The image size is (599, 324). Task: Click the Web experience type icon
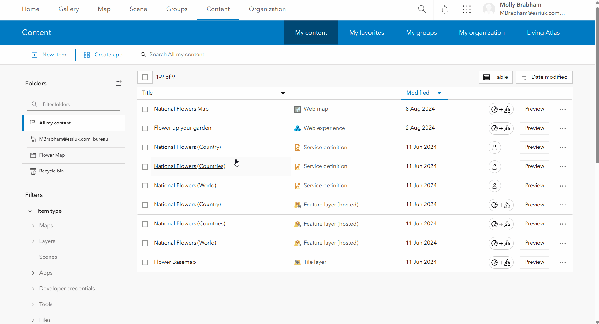click(297, 128)
